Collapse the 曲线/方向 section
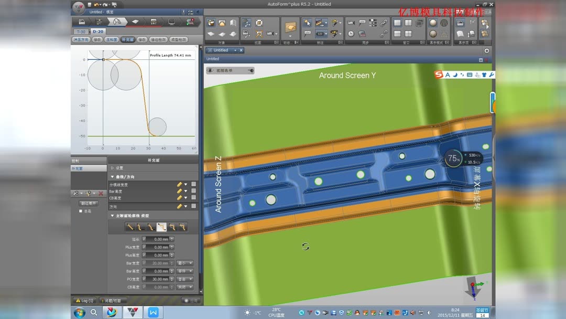Screen dimensions: 566x319 112,177
